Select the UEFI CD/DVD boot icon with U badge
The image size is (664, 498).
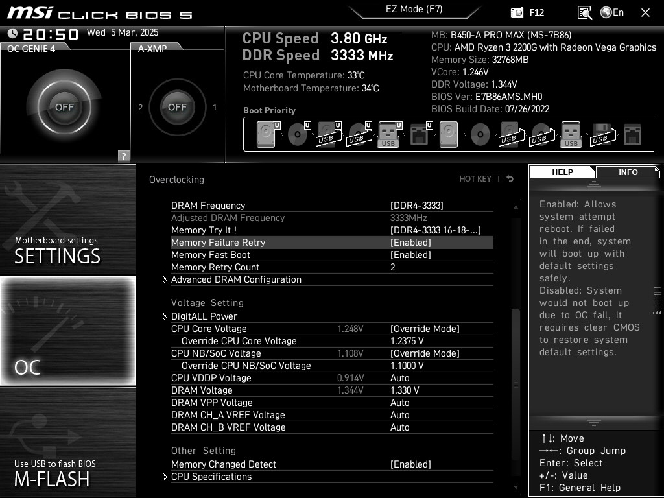(298, 134)
